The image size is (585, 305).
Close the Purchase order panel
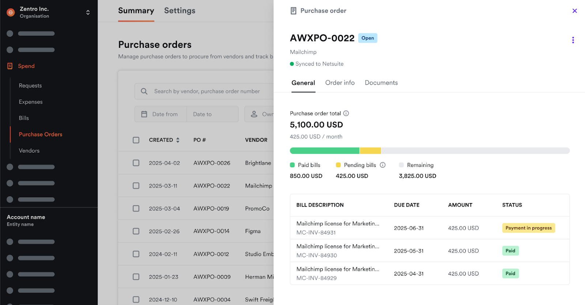[574, 11]
